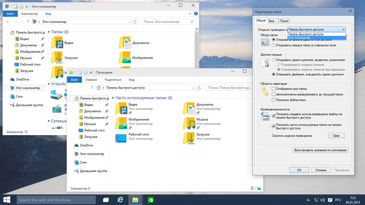Screen dimensions: 365x205
Task: Open the Поделиться ribbon tab
Action: click(x=112, y=80)
